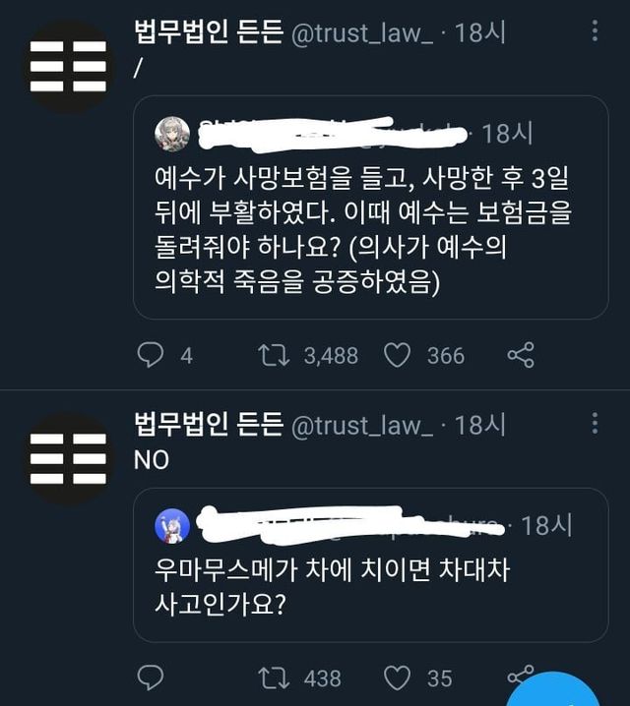View avatar of the second quoted tweet author
The image size is (630, 706).
click(x=172, y=526)
